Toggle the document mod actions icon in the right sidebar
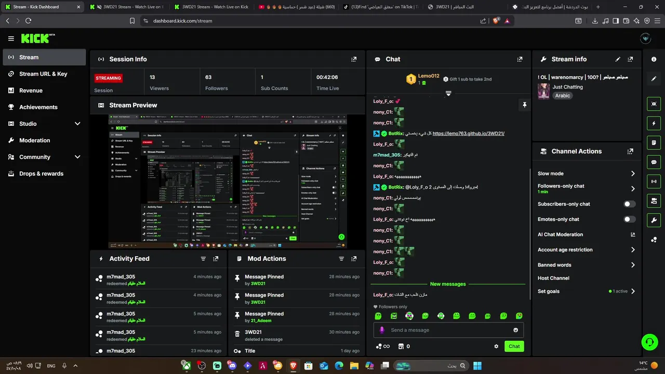The height and width of the screenshot is (374, 665). (x=654, y=142)
